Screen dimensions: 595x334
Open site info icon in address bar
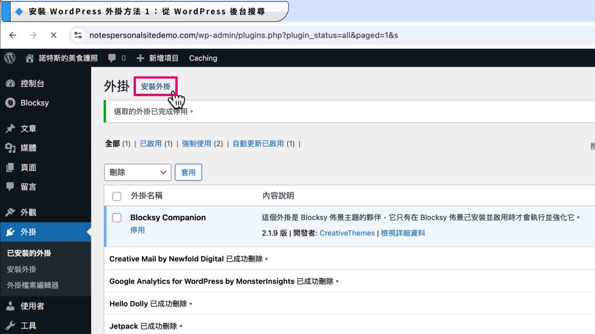click(x=78, y=35)
